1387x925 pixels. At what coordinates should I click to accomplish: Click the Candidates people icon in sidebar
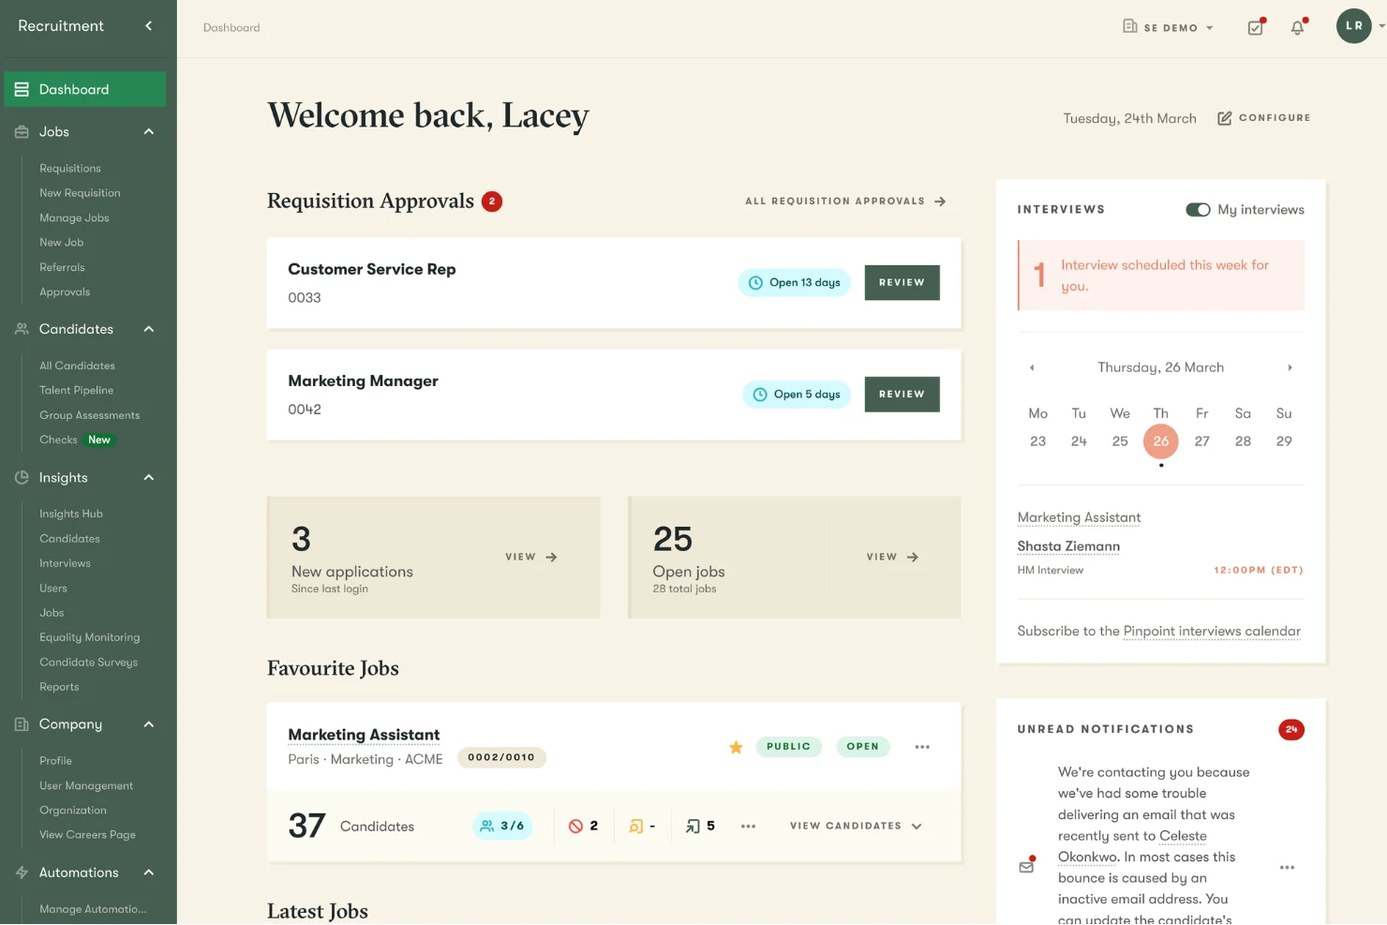click(x=22, y=329)
